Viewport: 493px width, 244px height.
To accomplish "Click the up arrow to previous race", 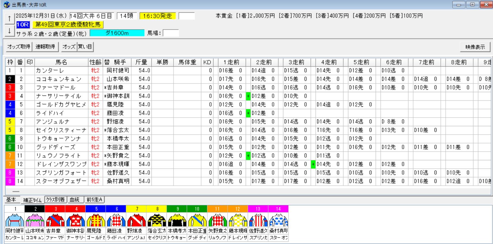I will (x=9, y=16).
